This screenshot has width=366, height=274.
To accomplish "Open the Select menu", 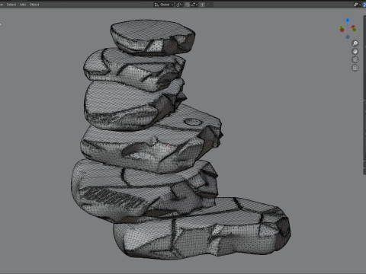I will click(11, 5).
